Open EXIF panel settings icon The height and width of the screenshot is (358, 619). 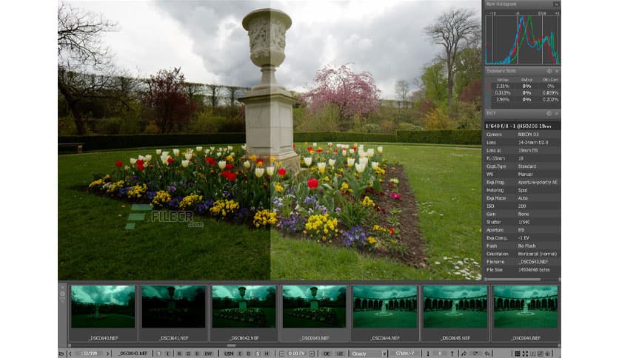coord(549,113)
